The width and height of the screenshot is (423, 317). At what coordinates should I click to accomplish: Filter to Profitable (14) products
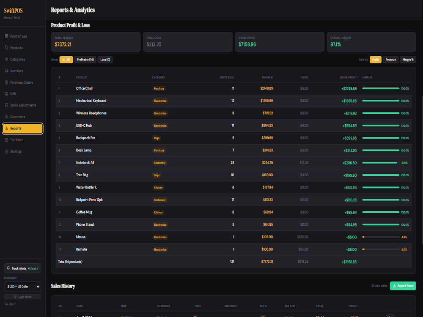click(x=85, y=60)
